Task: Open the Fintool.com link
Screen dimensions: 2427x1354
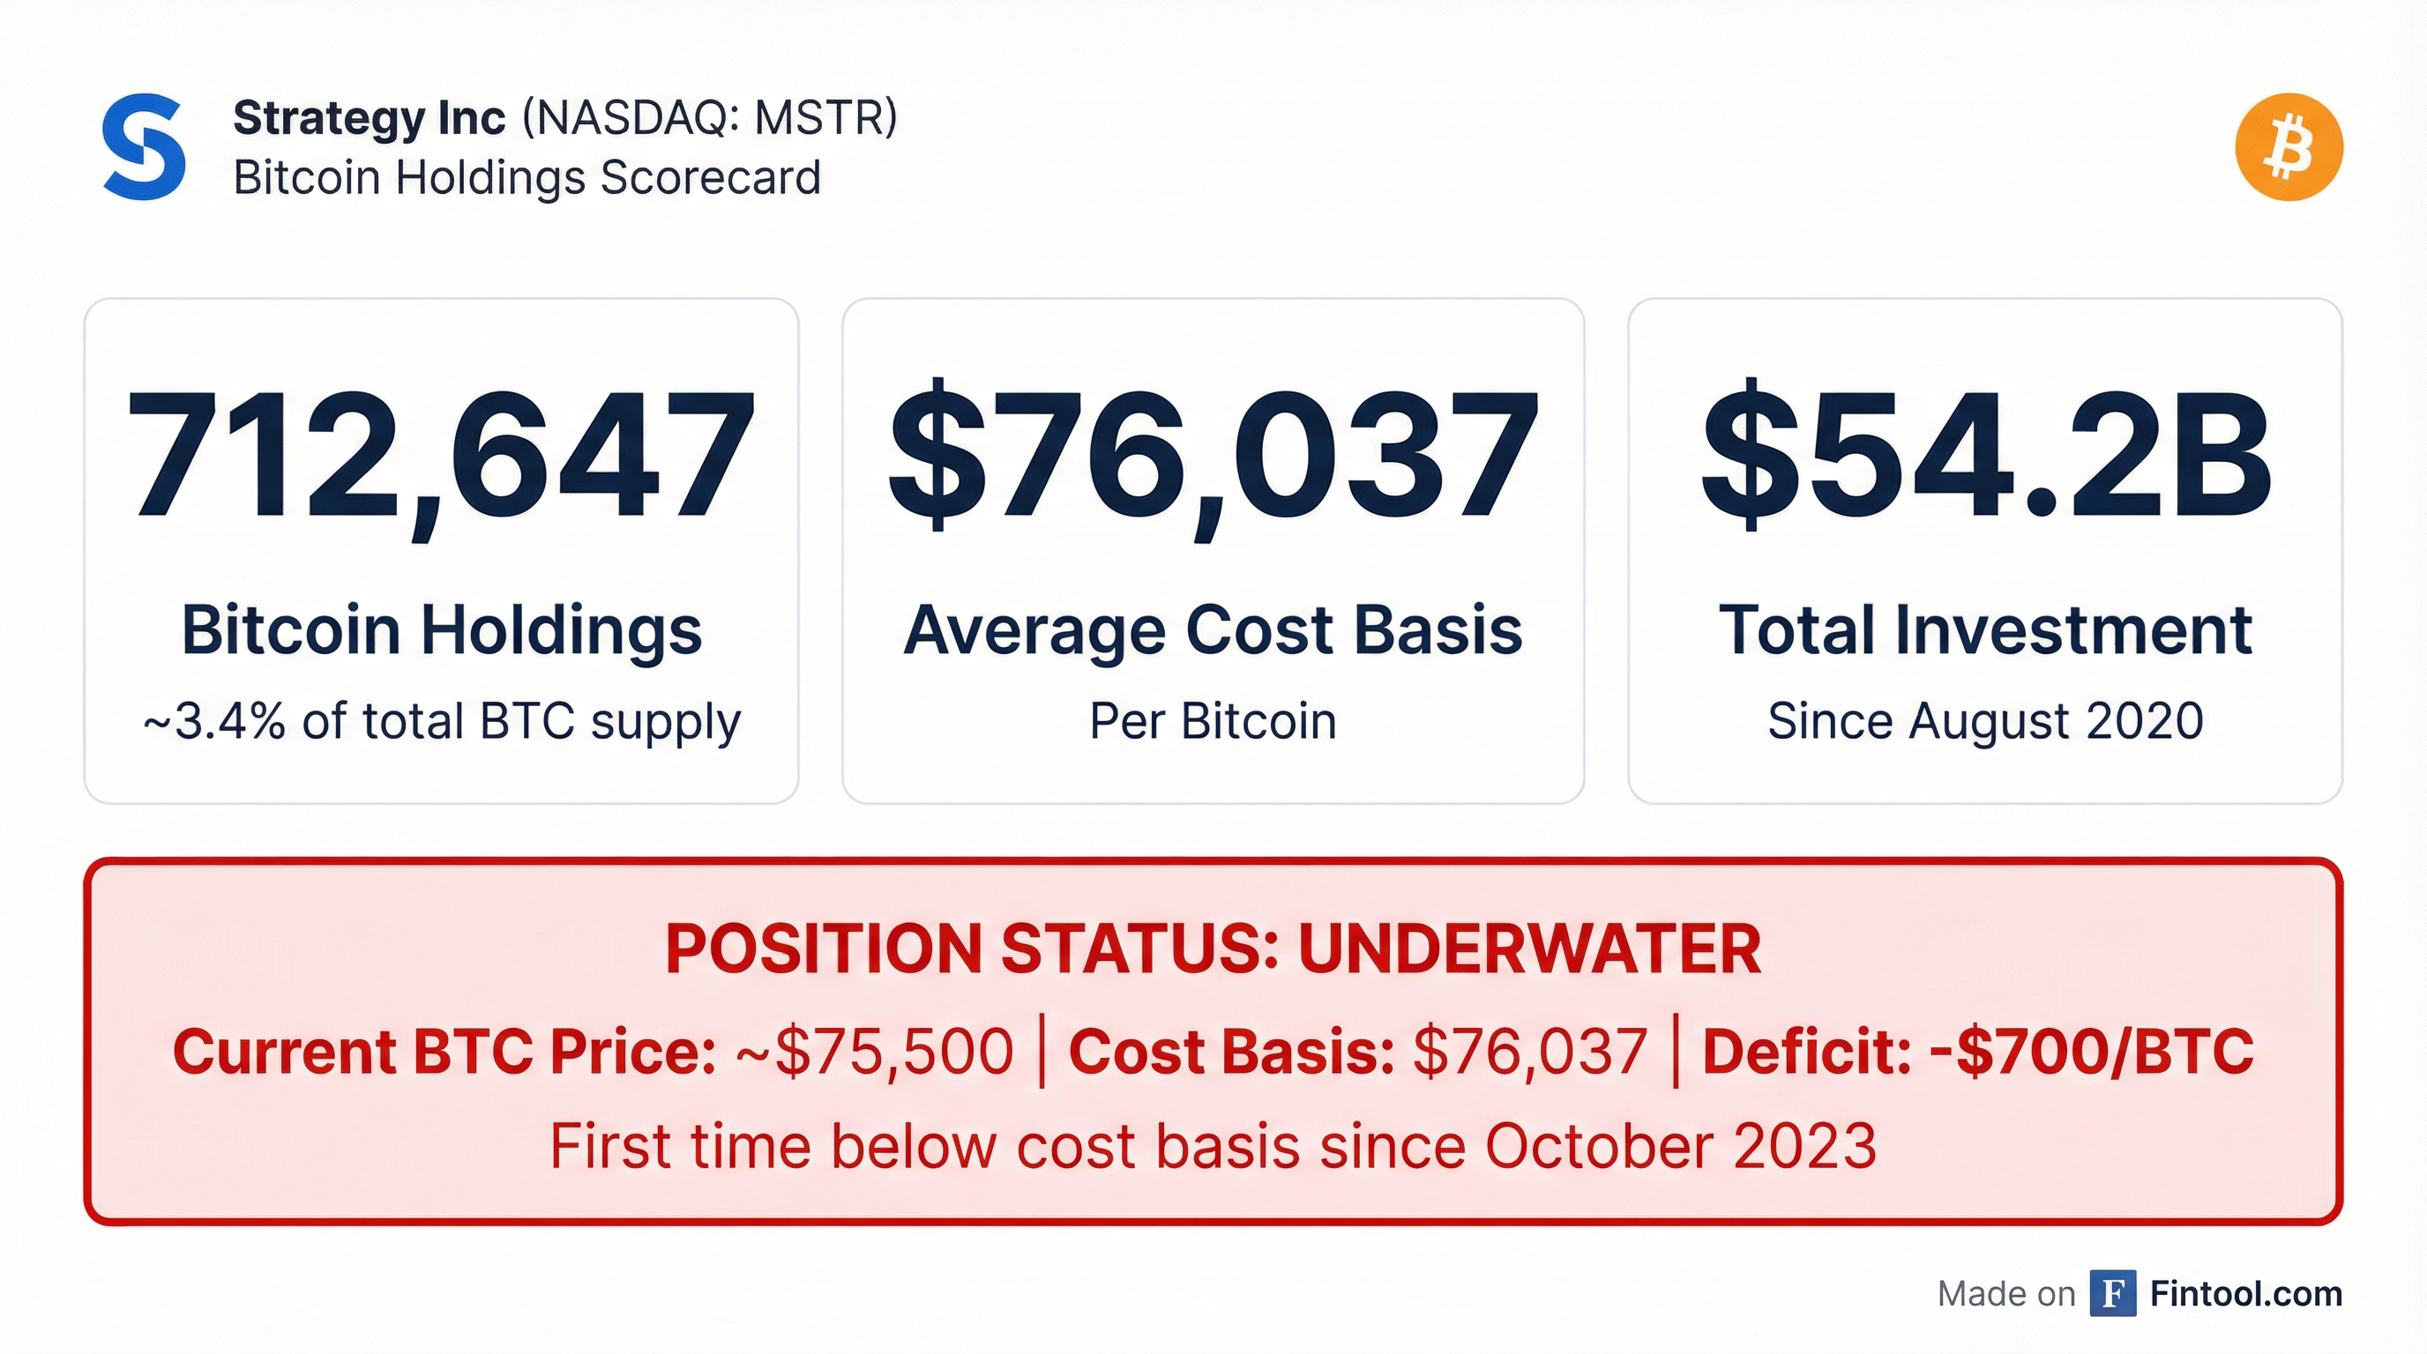Action: coord(2246,1294)
